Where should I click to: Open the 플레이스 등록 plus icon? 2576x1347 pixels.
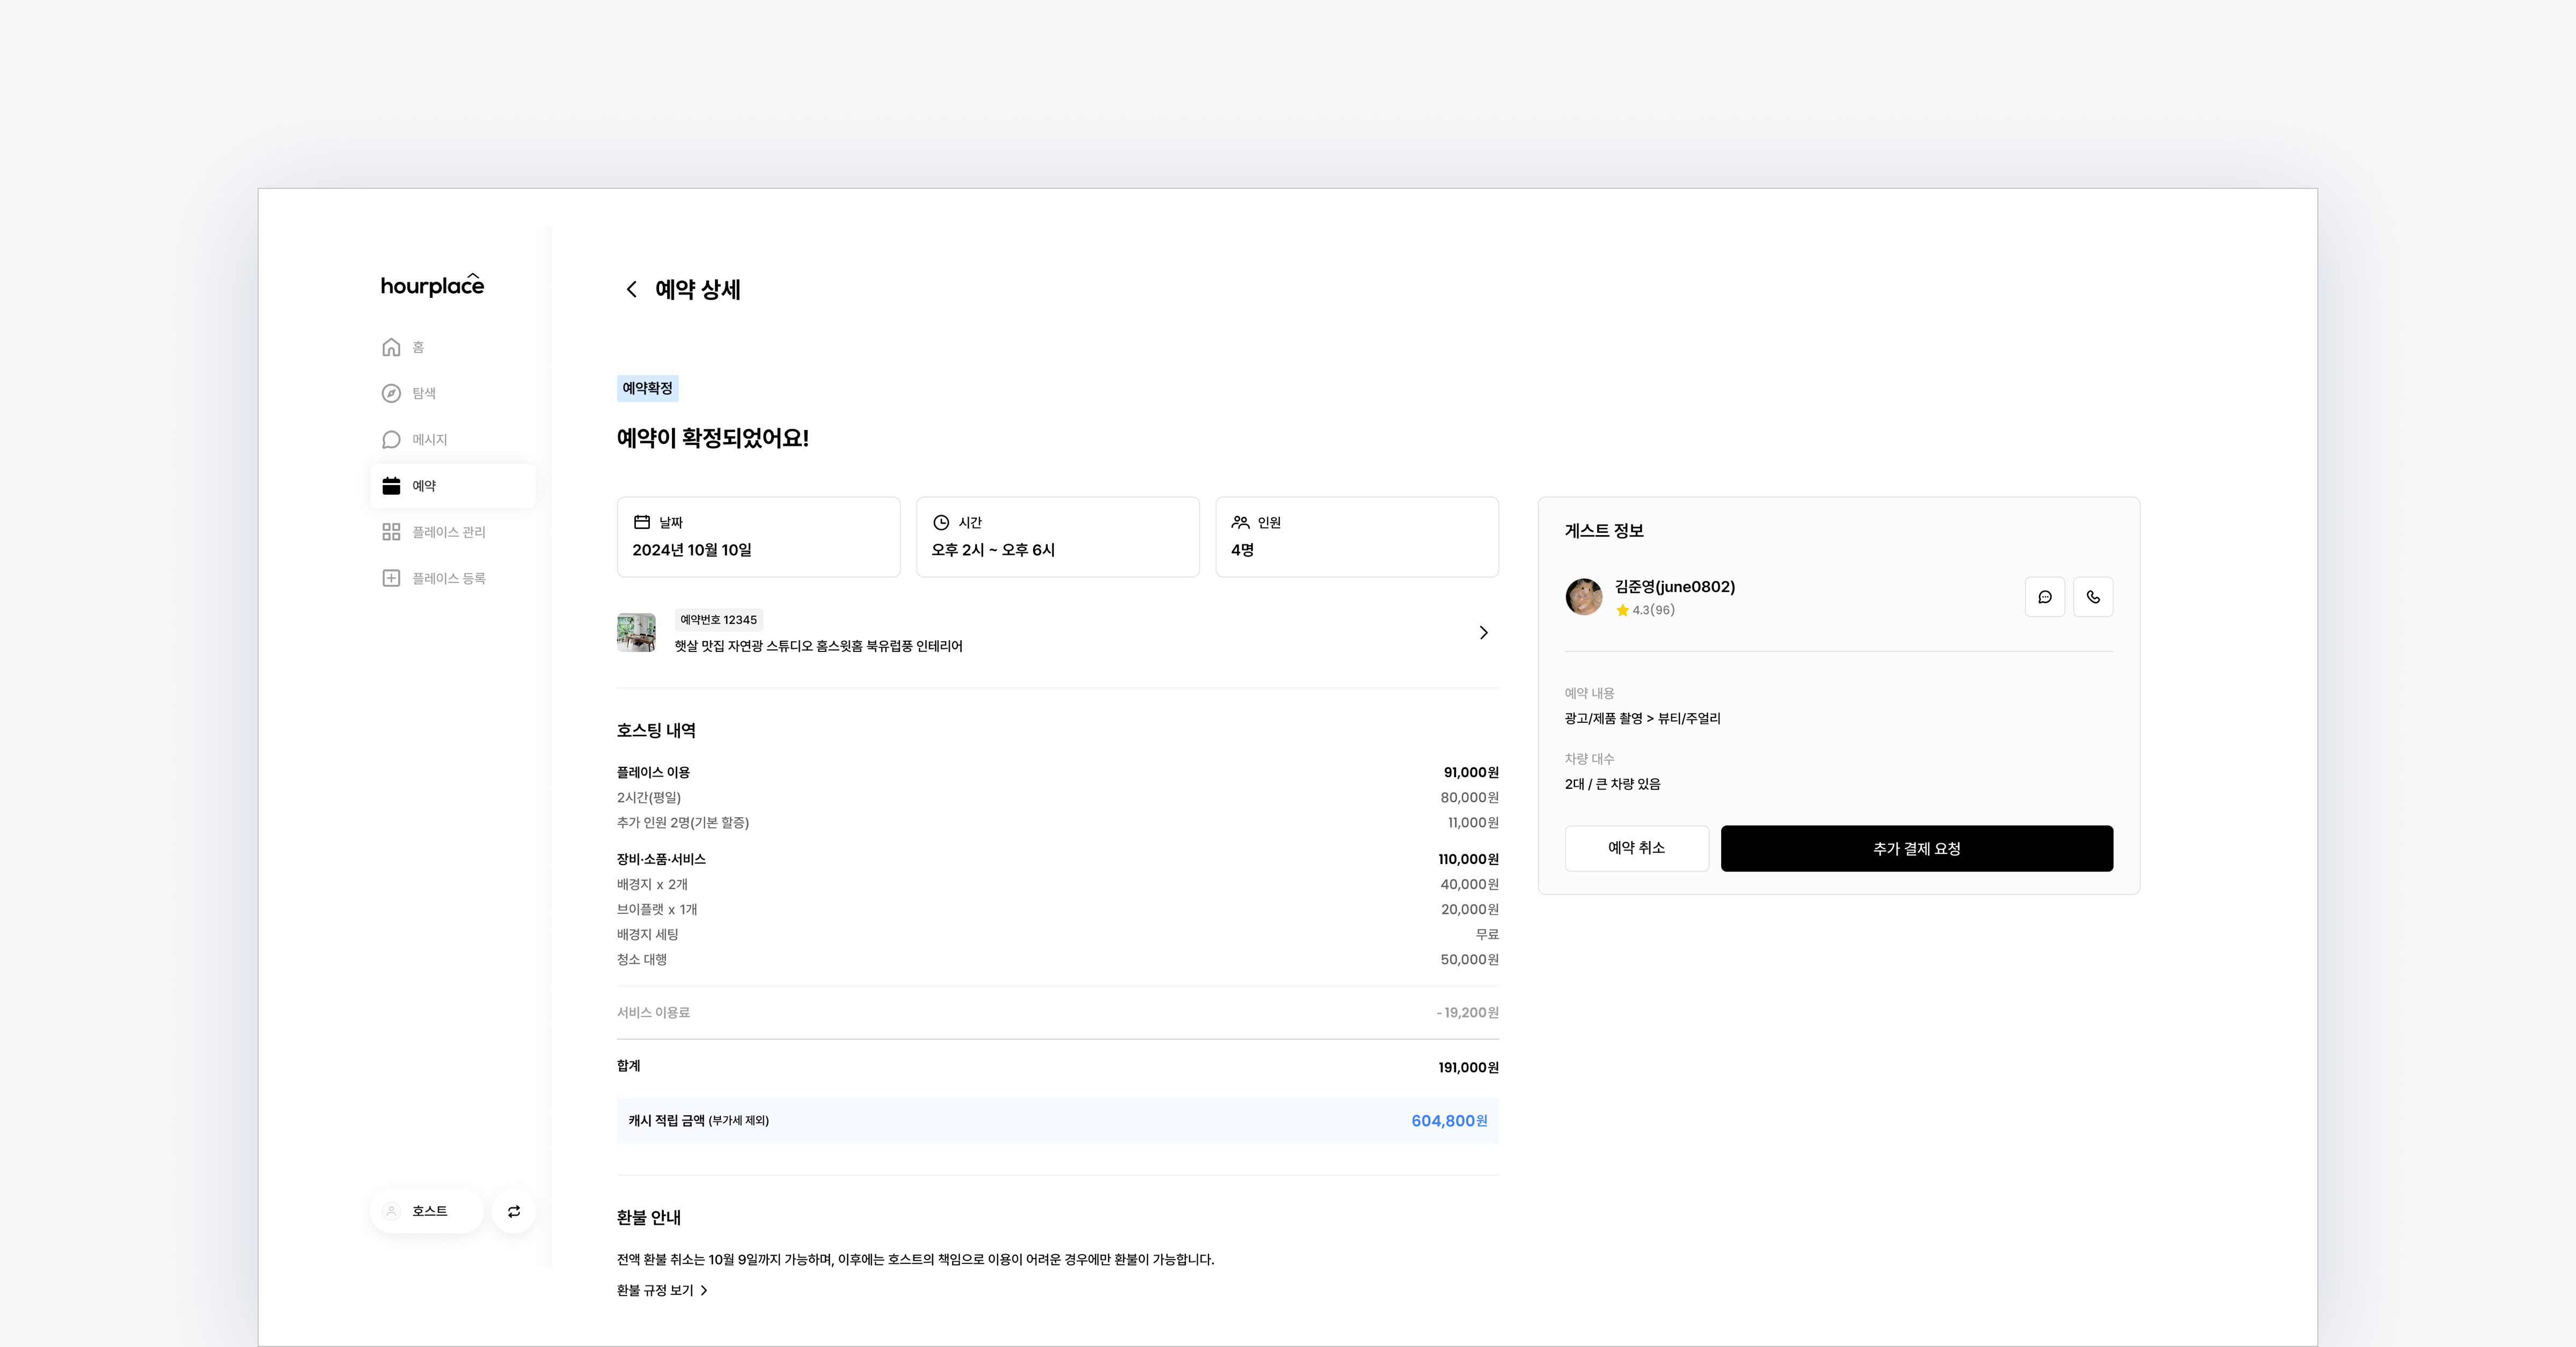391,578
